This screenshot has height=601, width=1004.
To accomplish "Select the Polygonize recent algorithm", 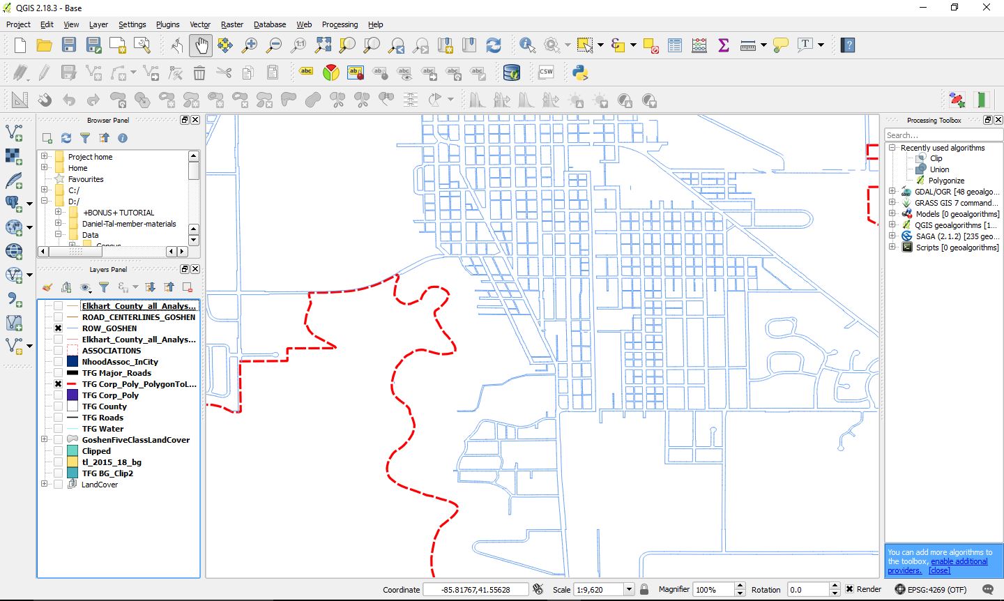I will coord(946,181).
